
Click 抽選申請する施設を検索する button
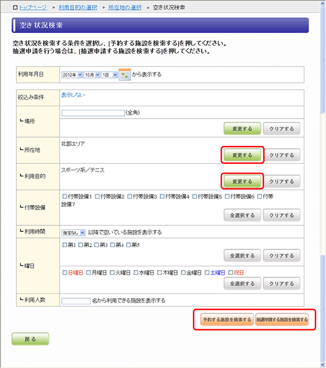pyautogui.click(x=282, y=320)
